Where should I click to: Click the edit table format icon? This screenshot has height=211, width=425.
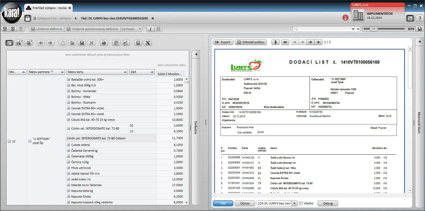tap(116, 43)
